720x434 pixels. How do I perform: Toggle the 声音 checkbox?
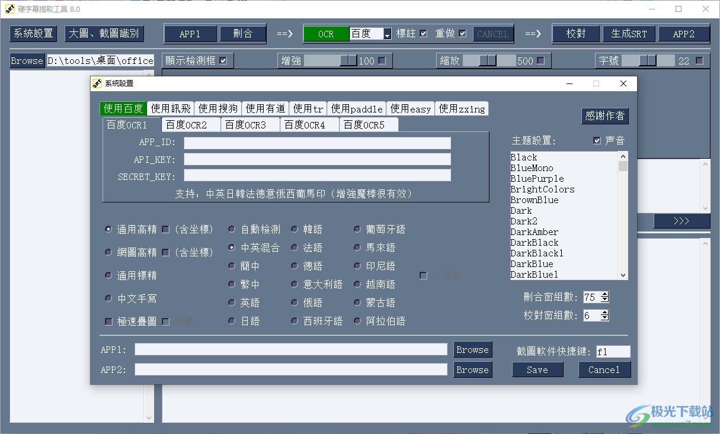597,141
